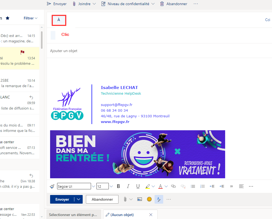272x219 pixels.
Task: Open the message from Ven 22:53
Action: pos(20,212)
